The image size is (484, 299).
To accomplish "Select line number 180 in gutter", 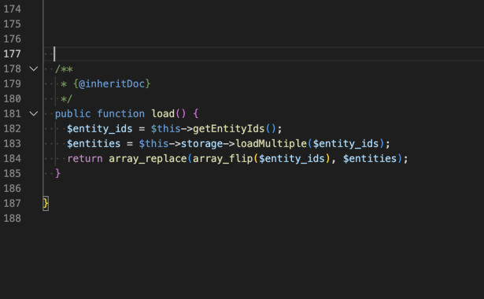I will click(x=13, y=98).
